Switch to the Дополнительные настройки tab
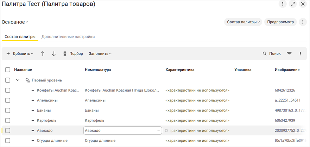Image resolution: width=310 pixels, height=147 pixels. (x=68, y=36)
